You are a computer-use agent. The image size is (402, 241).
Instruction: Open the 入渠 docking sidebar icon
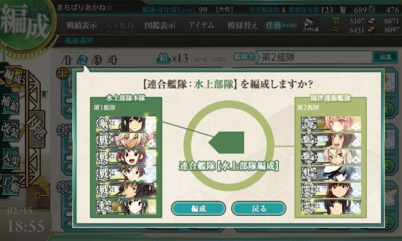pyautogui.click(x=10, y=158)
